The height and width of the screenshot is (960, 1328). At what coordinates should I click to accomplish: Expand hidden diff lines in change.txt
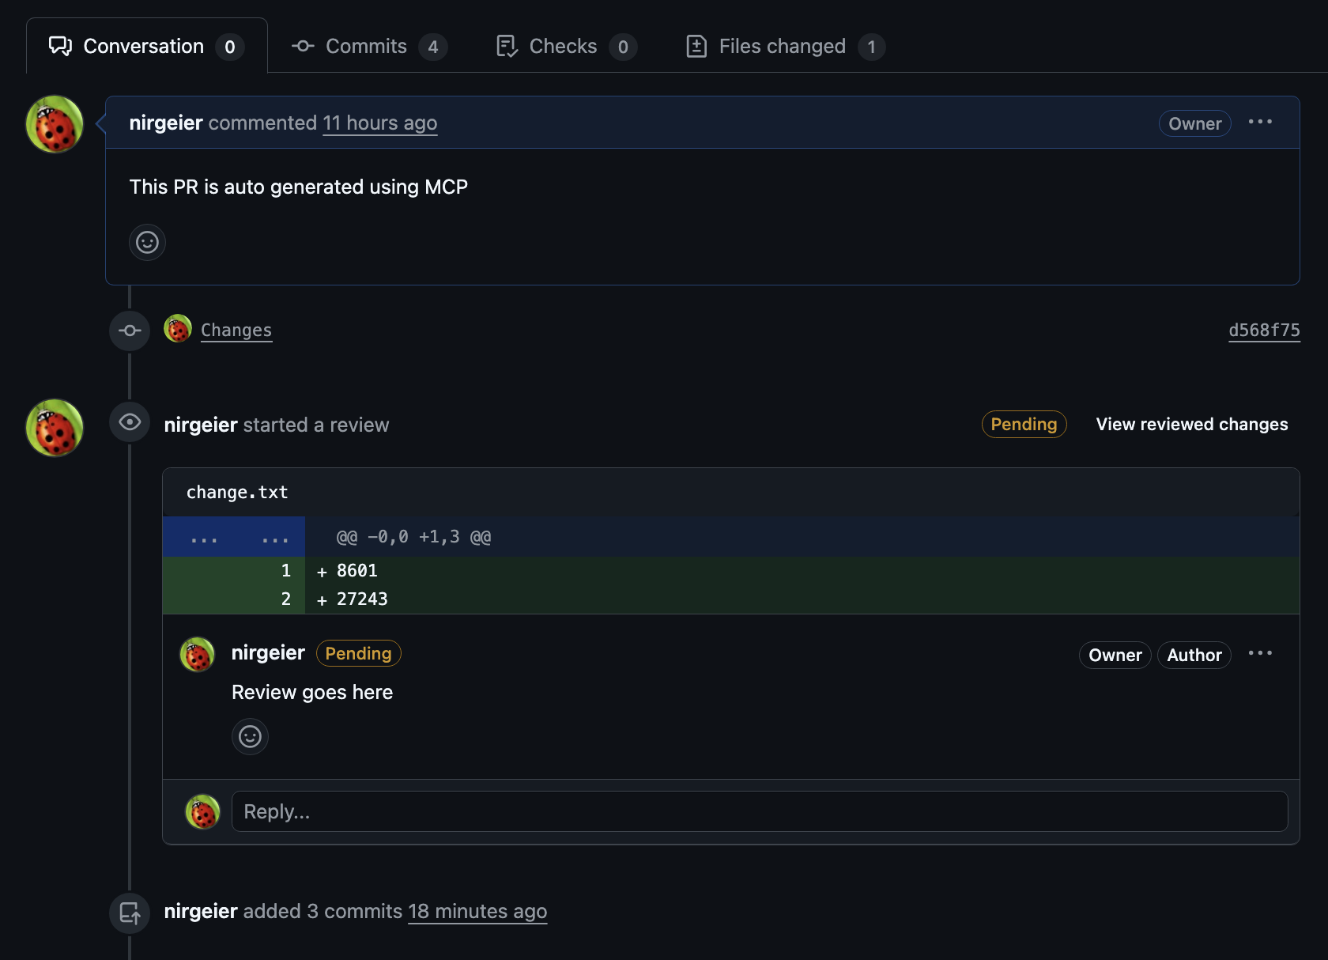pyautogui.click(x=234, y=537)
